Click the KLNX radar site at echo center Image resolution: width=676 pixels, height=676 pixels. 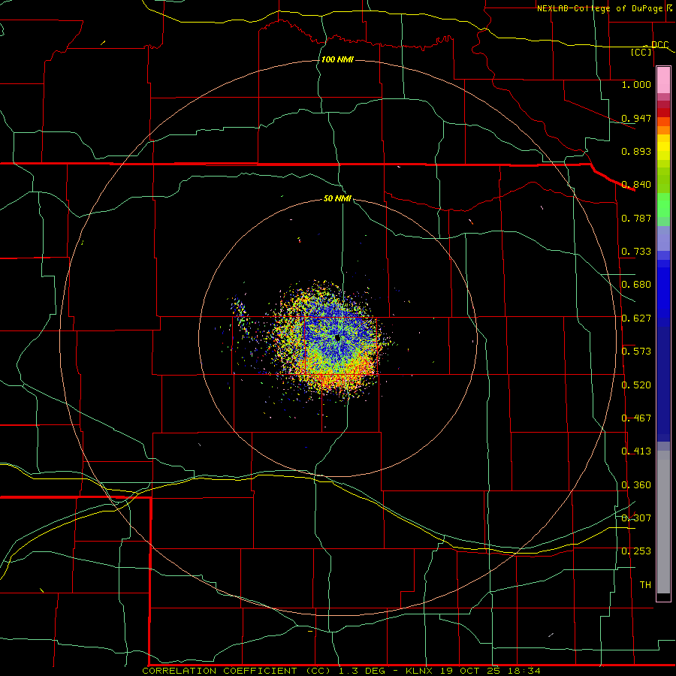[337, 339]
